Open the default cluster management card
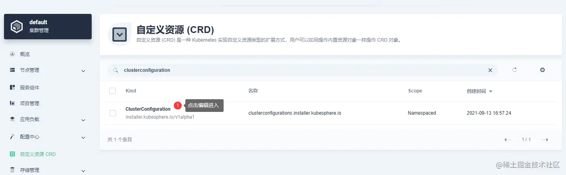Image resolution: width=566 pixels, height=175 pixels. [x=48, y=27]
